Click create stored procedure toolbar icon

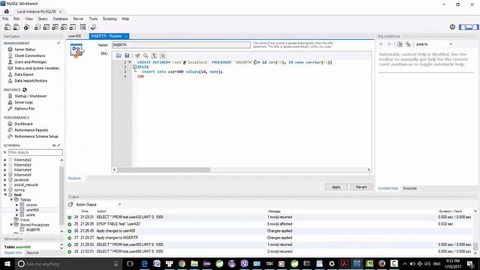point(64,27)
